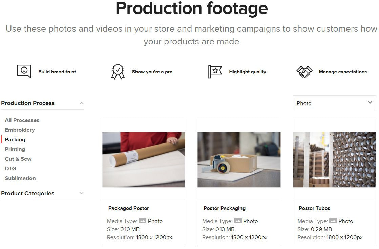Click the Build brand trust speech bubble icon

(24, 71)
